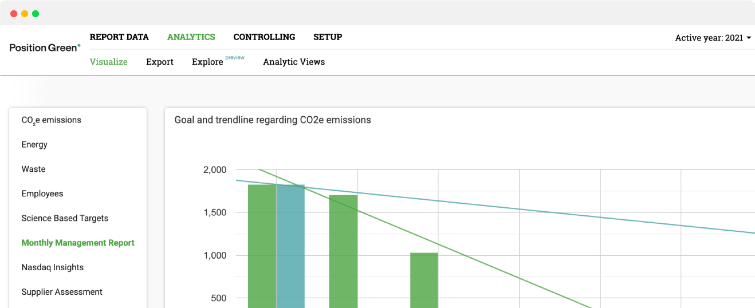Minimize window with the yellow button
This screenshot has width=755, height=308.
(25, 14)
